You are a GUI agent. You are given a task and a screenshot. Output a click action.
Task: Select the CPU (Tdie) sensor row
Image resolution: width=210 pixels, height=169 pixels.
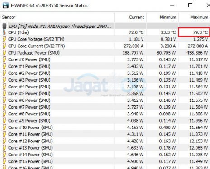coord(105,32)
